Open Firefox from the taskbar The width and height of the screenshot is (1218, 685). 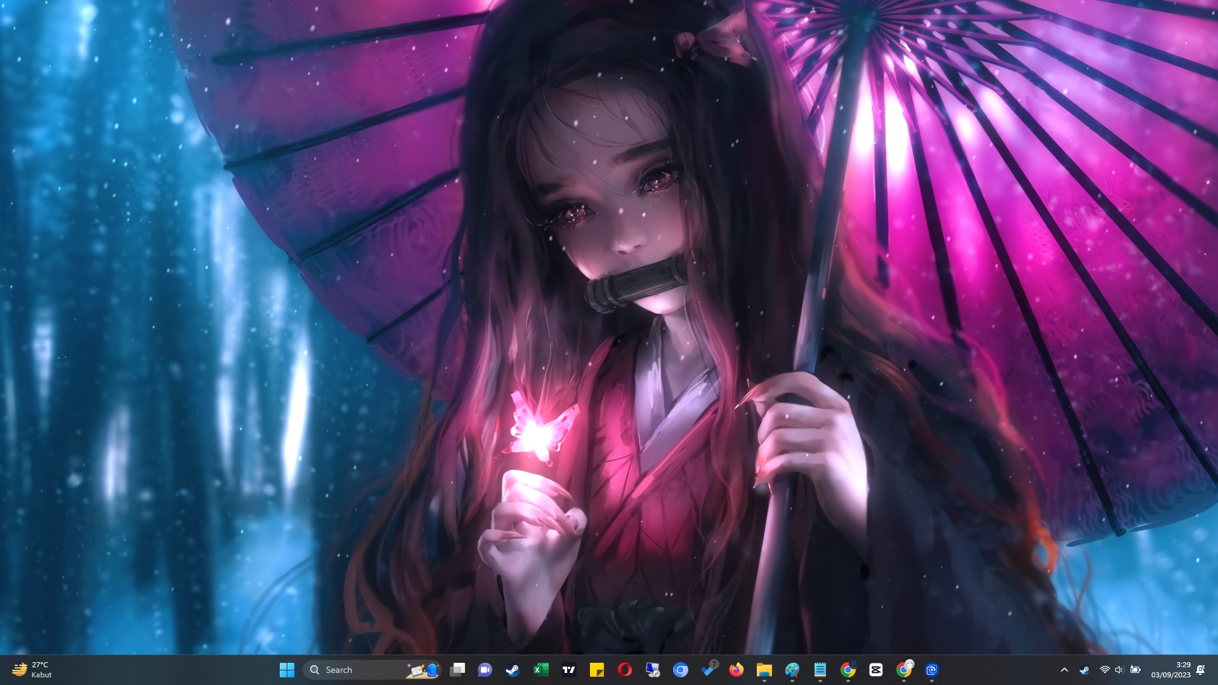(x=736, y=670)
